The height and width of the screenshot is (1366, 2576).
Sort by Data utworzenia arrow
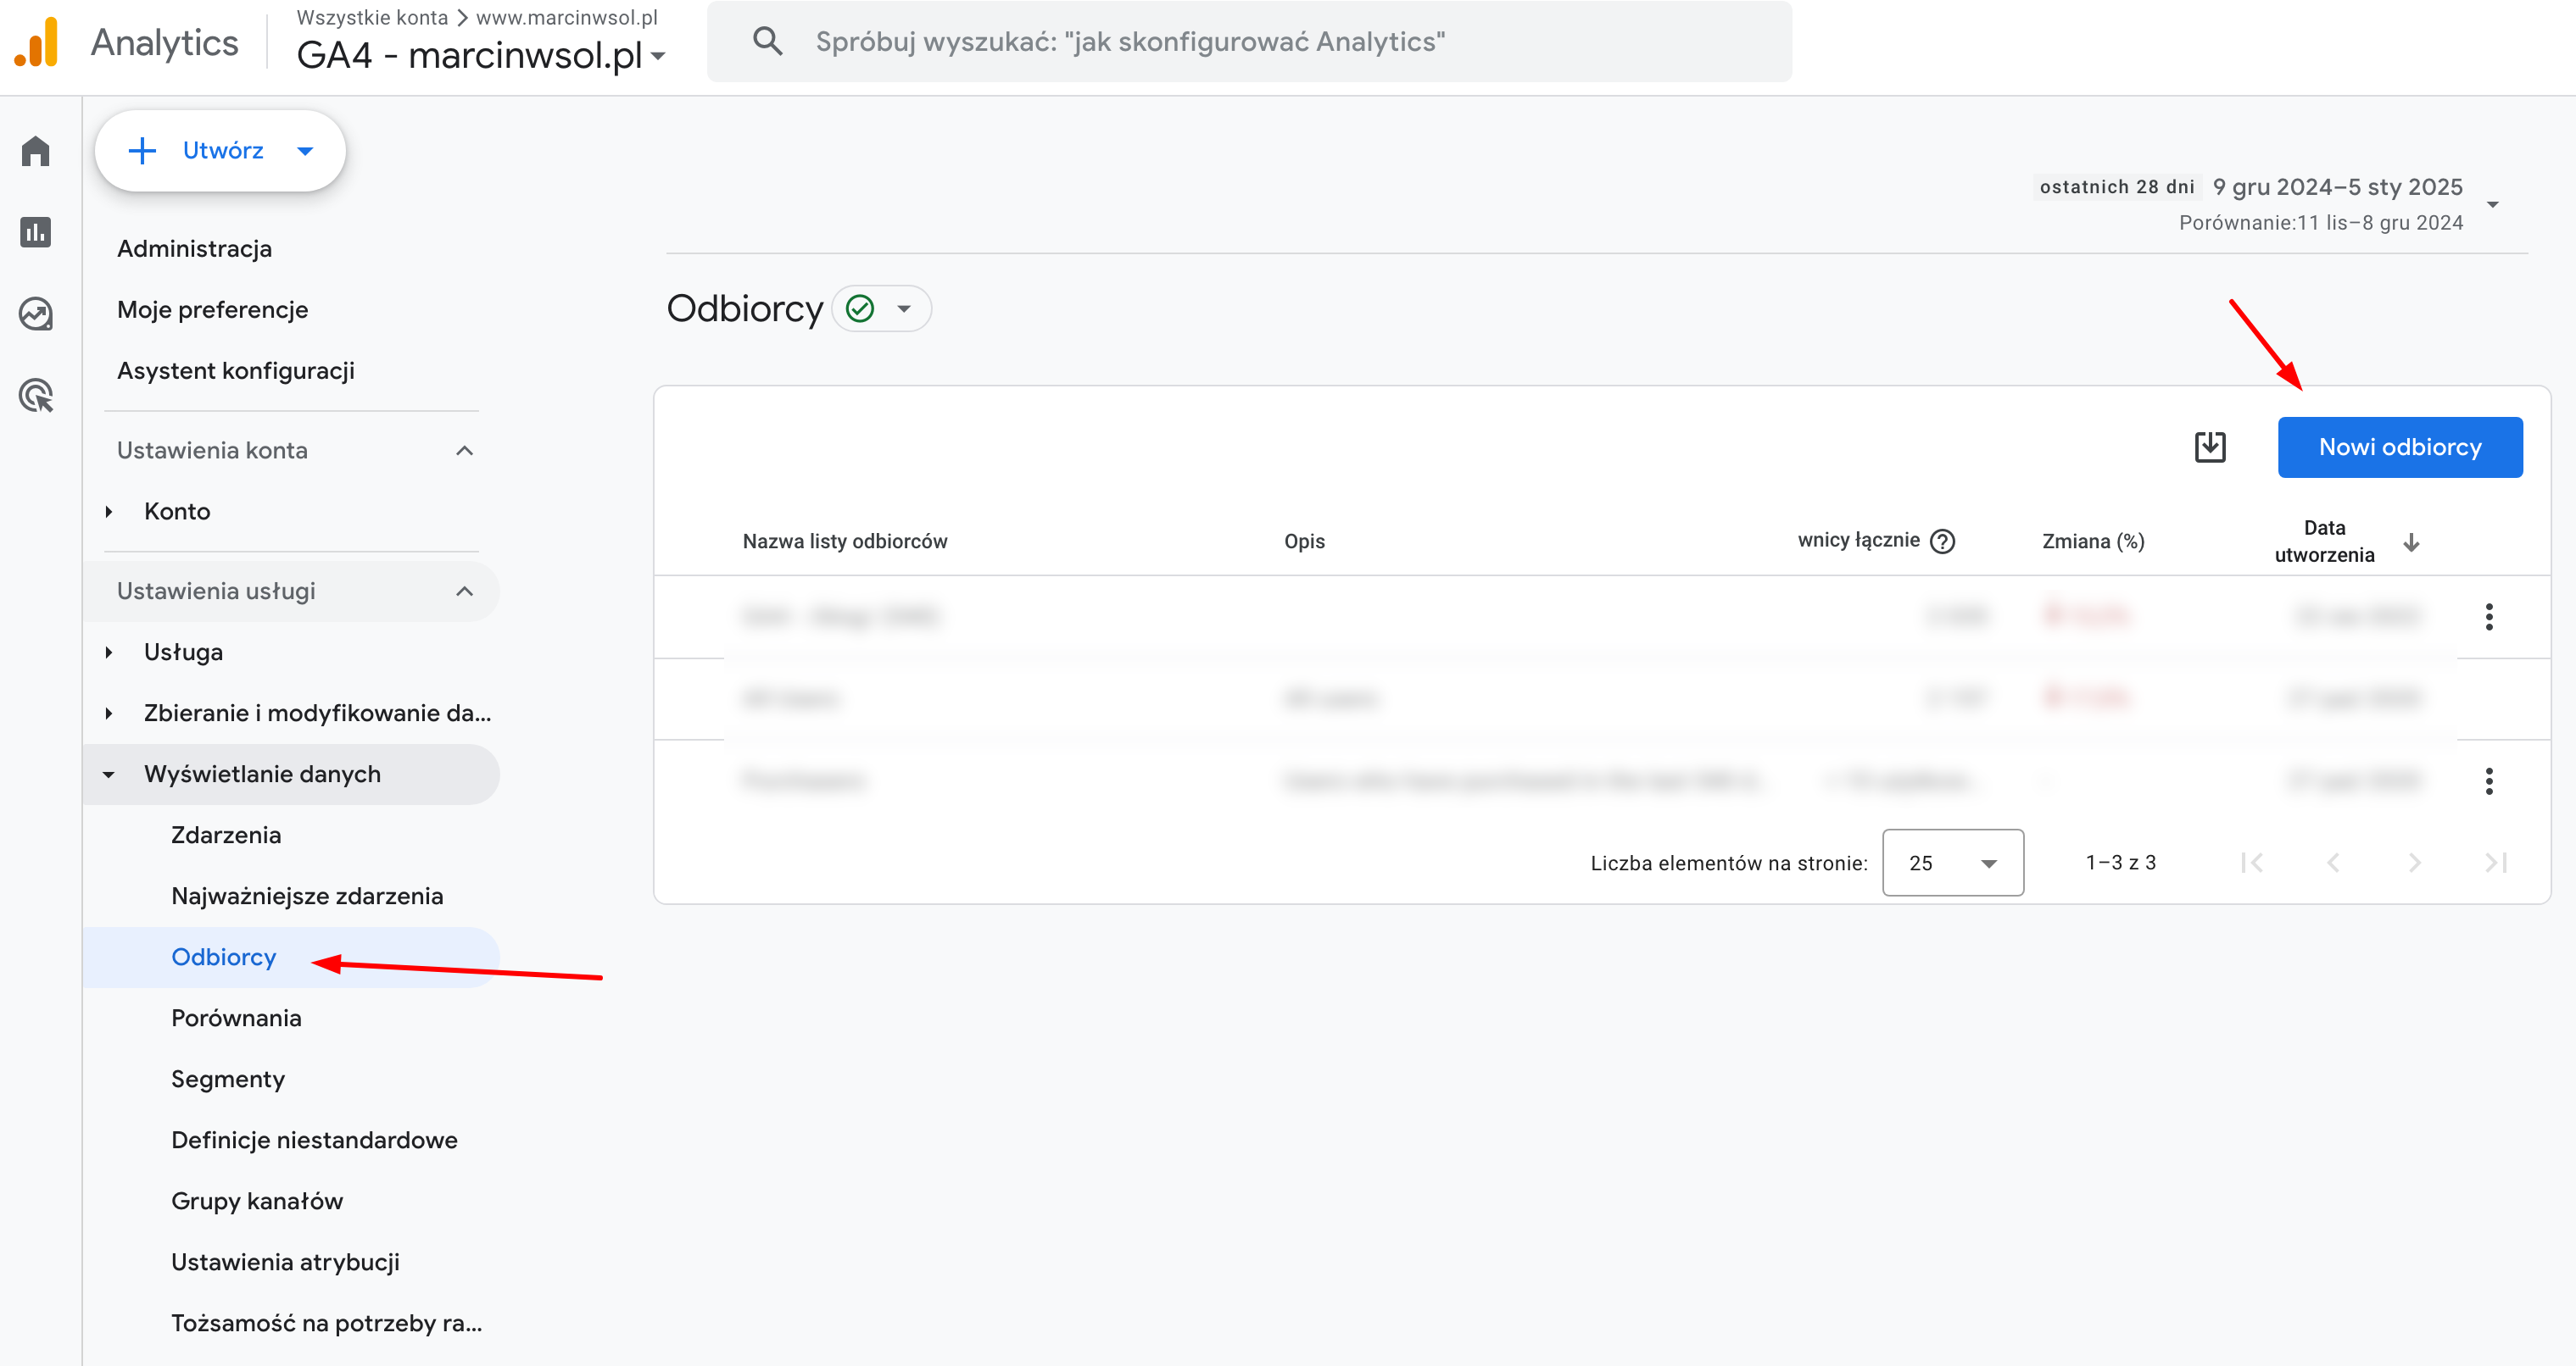2411,541
